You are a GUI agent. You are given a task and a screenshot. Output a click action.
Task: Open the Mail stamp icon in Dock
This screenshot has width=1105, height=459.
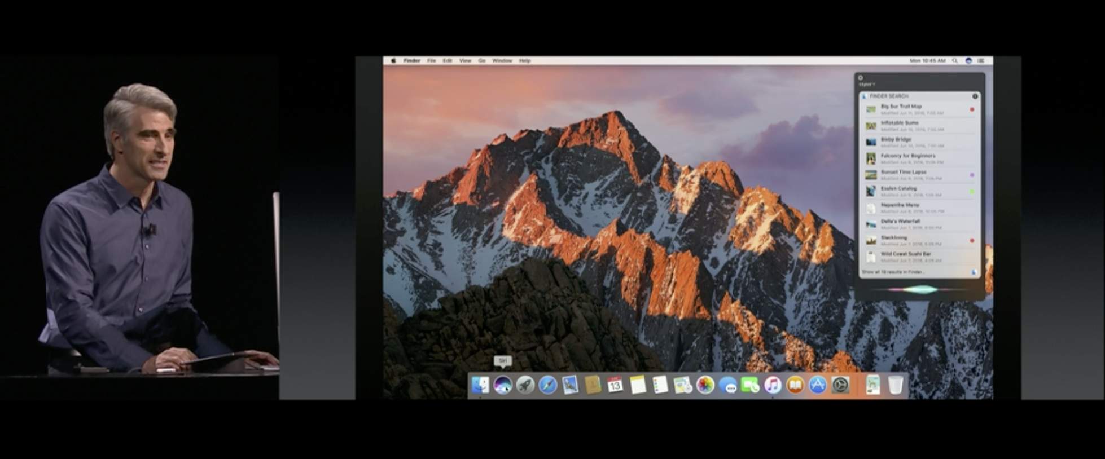pyautogui.click(x=570, y=386)
